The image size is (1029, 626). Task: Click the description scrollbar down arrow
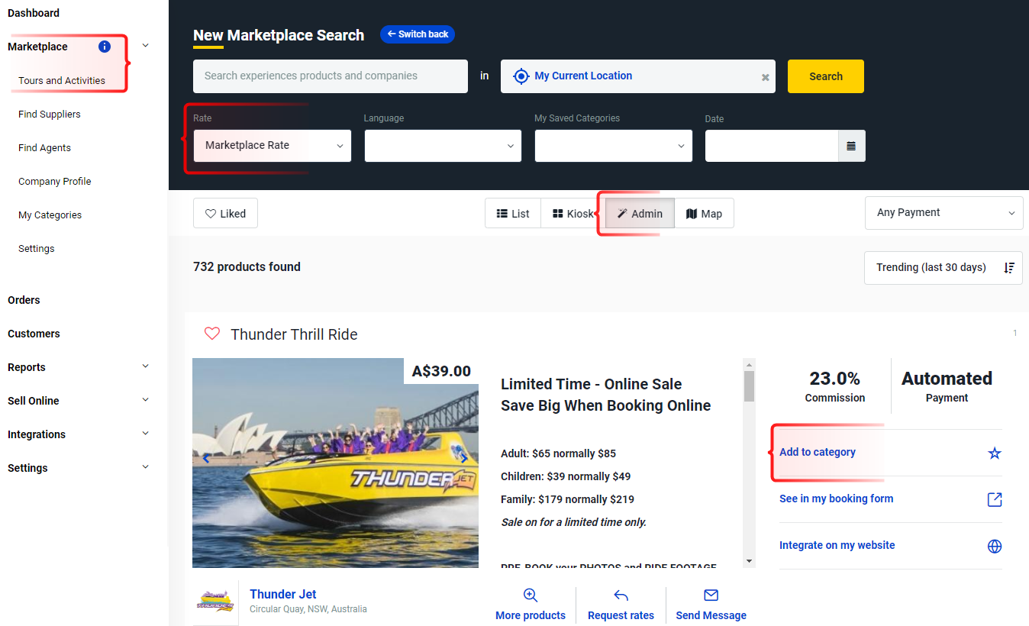point(749,561)
